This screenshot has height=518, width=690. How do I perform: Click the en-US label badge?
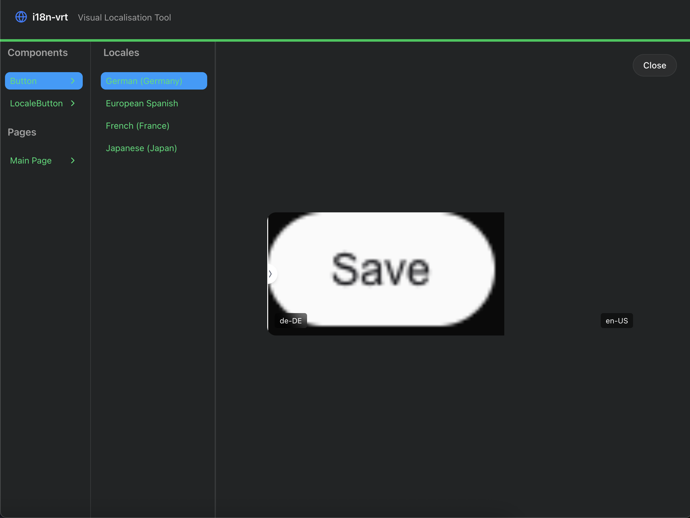(616, 321)
